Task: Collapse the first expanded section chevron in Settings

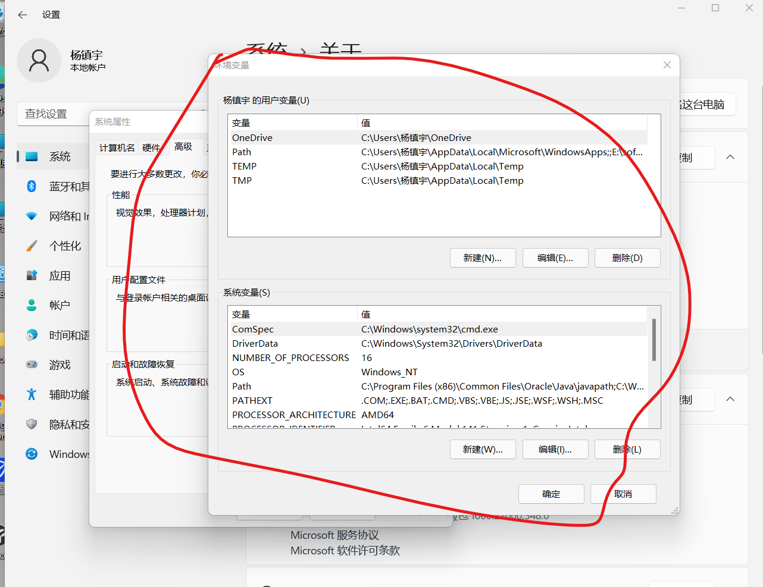Action: point(730,157)
